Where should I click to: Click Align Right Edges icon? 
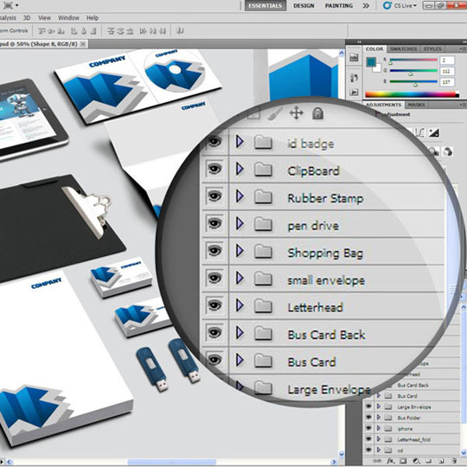[x=93, y=31]
